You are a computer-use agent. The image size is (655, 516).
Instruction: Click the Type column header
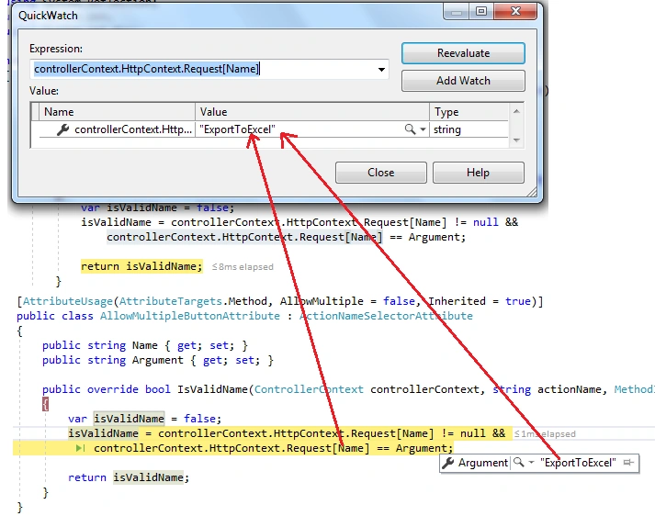tap(469, 112)
